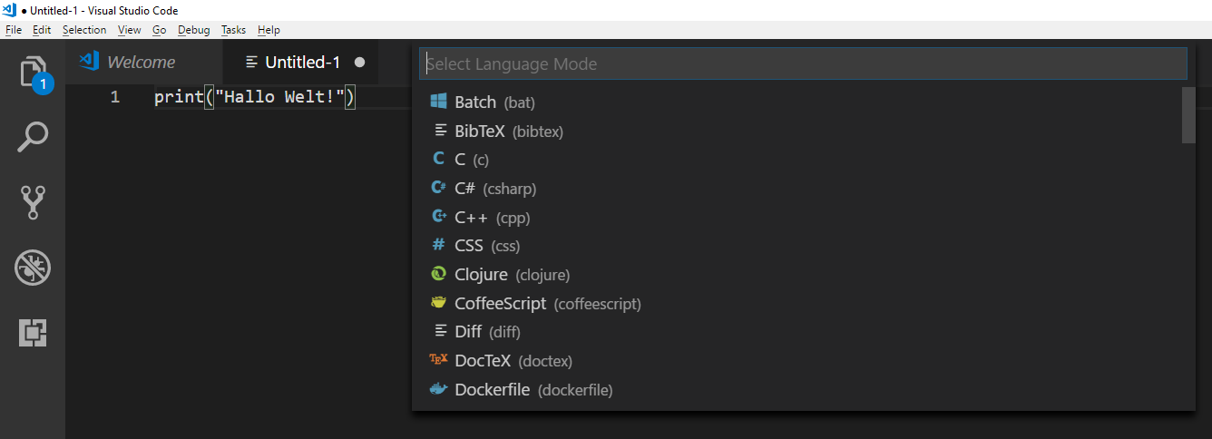1212x439 pixels.
Task: Open the Extensions view
Action: (x=33, y=333)
